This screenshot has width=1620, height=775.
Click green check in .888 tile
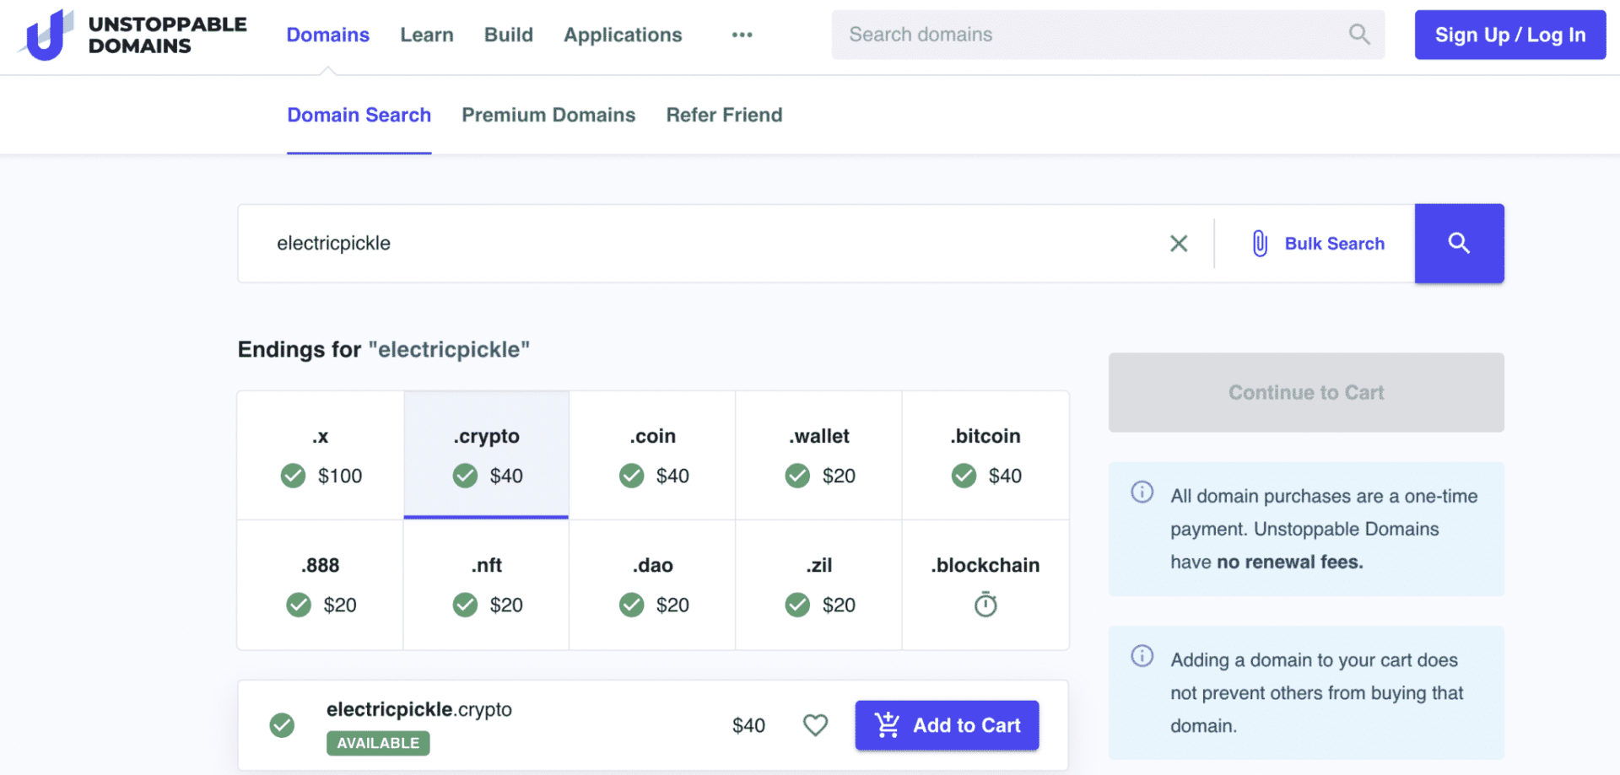[299, 605]
